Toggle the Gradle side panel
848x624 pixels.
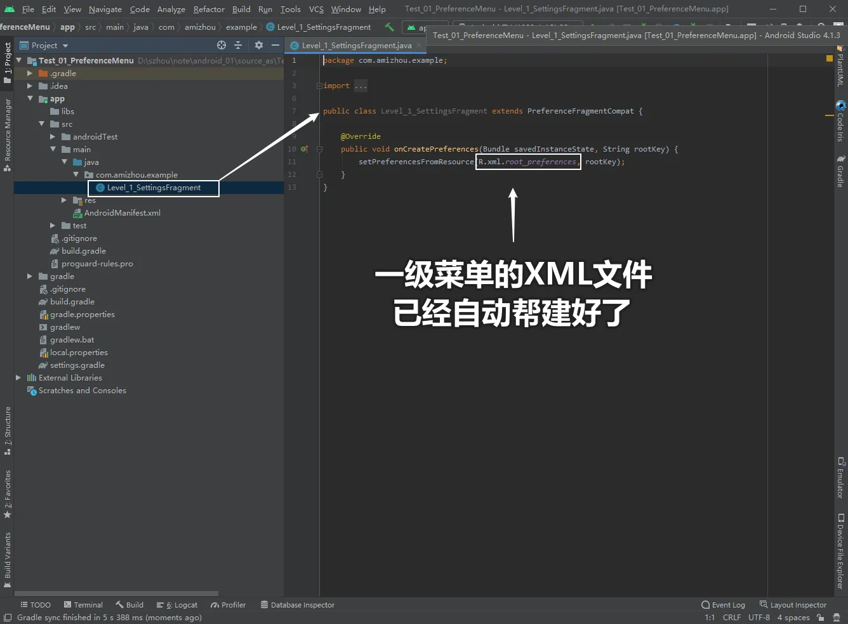840,171
